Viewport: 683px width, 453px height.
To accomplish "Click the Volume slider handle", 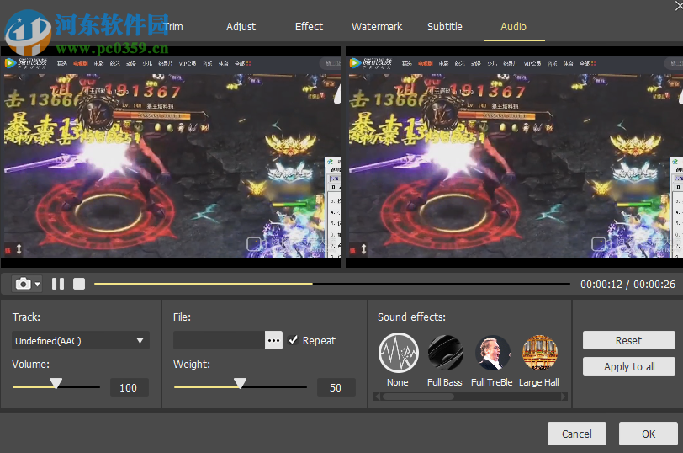I will tap(56, 383).
